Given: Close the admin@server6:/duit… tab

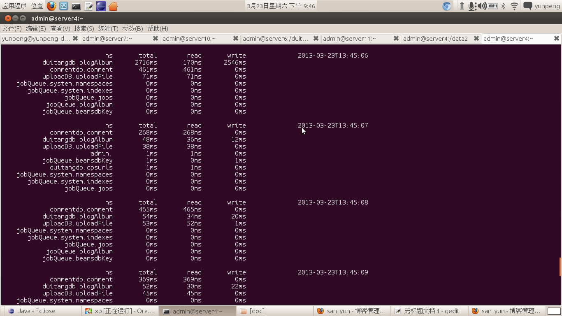Looking at the screenshot, I should pyautogui.click(x=316, y=38).
